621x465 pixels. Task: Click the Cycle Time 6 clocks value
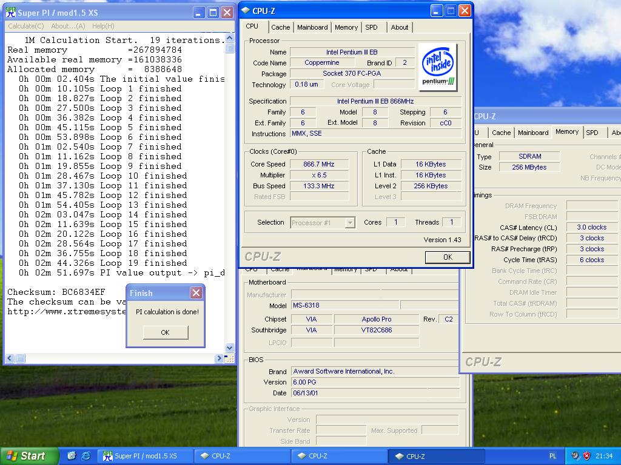pyautogui.click(x=591, y=260)
